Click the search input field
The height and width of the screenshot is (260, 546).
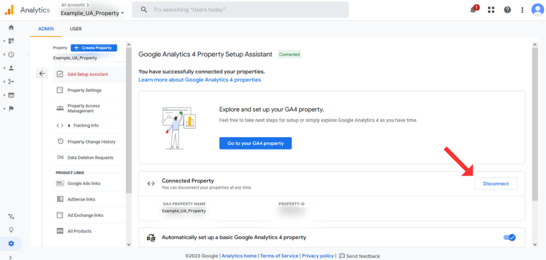[x=240, y=10]
